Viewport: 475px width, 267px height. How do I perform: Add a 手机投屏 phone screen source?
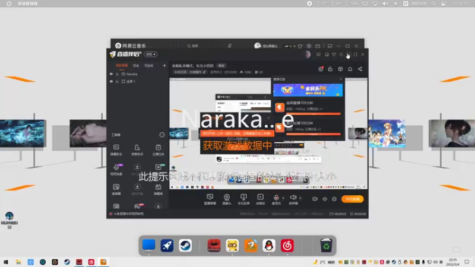(243, 199)
